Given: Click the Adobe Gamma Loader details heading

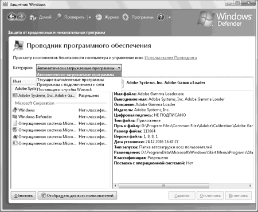Looking at the screenshot, I should pos(166,83).
